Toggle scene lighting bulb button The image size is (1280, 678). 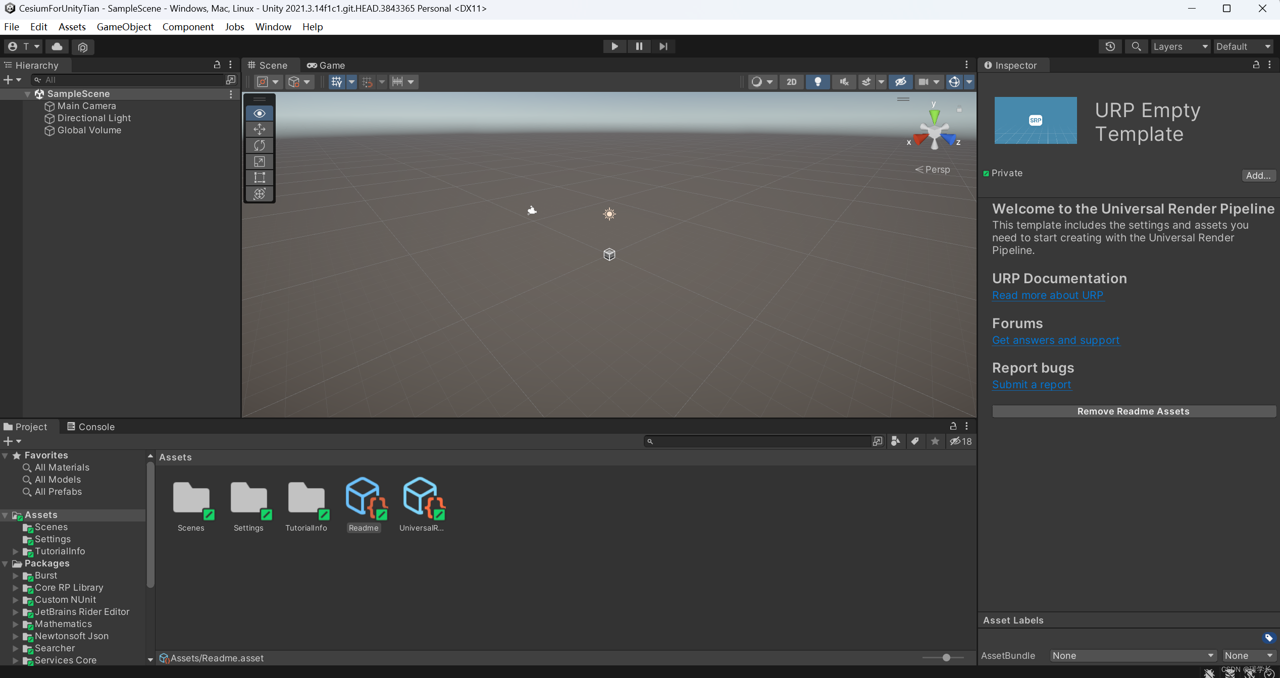(x=817, y=82)
